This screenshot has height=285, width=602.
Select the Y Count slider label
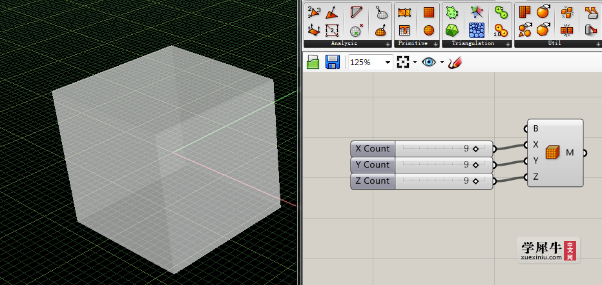coord(373,164)
